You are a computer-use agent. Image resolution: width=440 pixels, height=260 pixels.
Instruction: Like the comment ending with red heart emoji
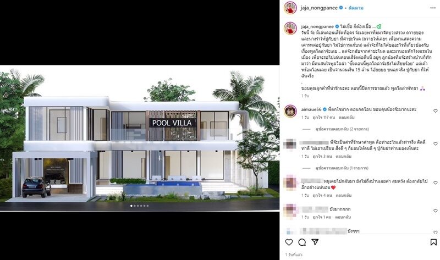coord(436,182)
